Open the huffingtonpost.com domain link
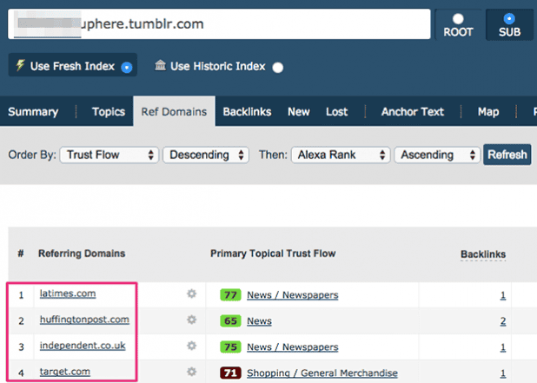The height and width of the screenshot is (383, 537). point(84,320)
